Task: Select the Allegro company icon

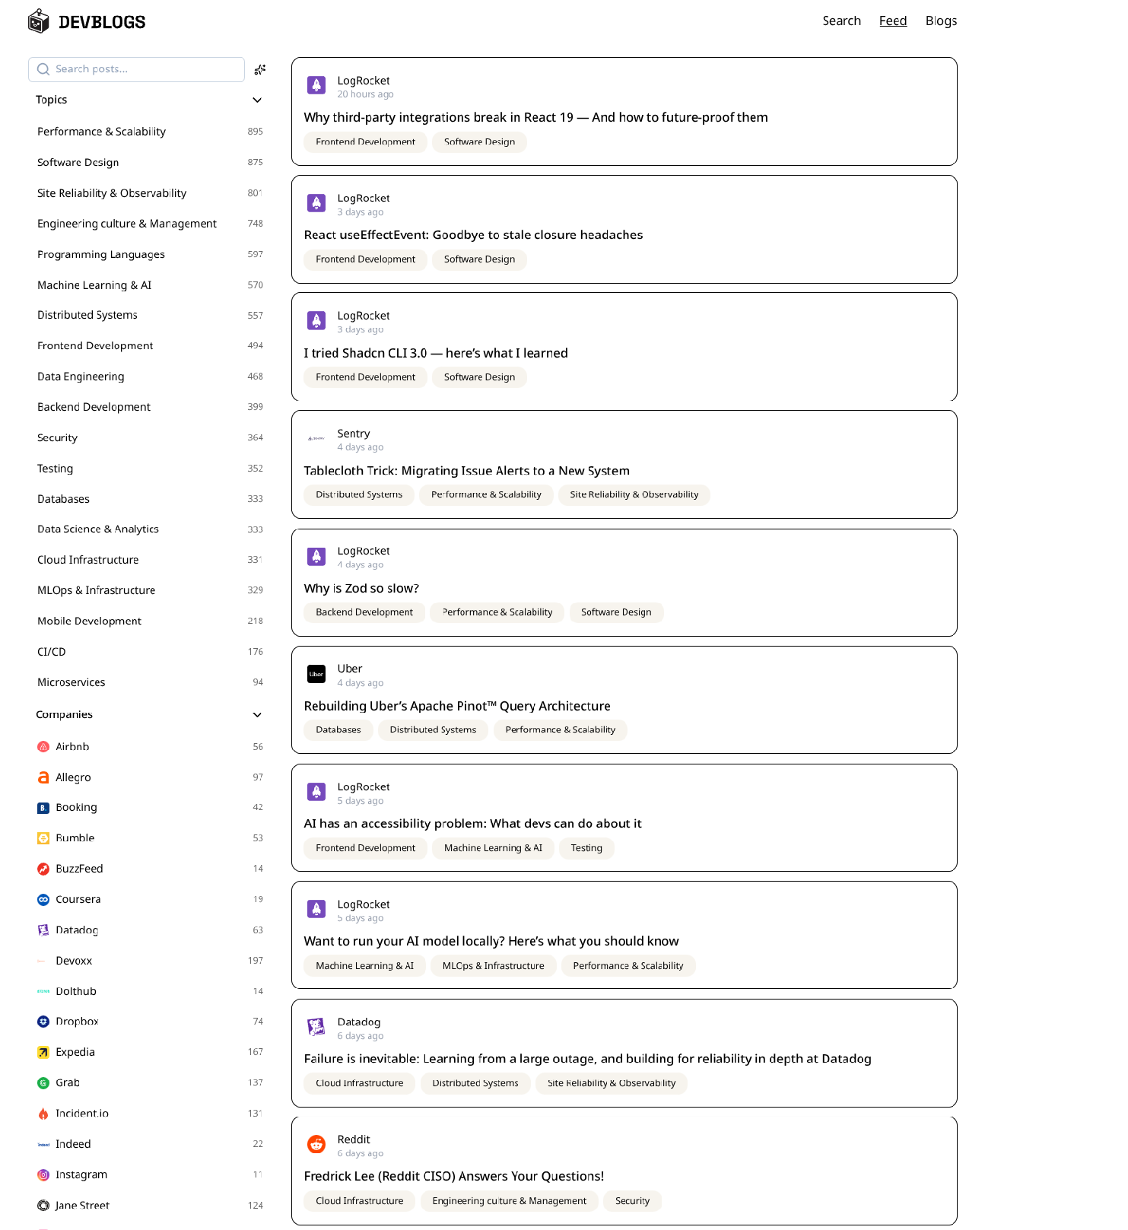Action: pos(43,777)
